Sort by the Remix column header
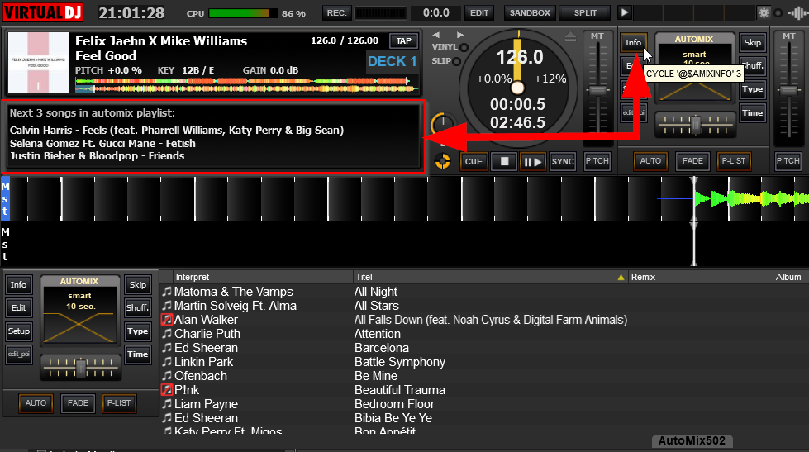 pyautogui.click(x=700, y=277)
